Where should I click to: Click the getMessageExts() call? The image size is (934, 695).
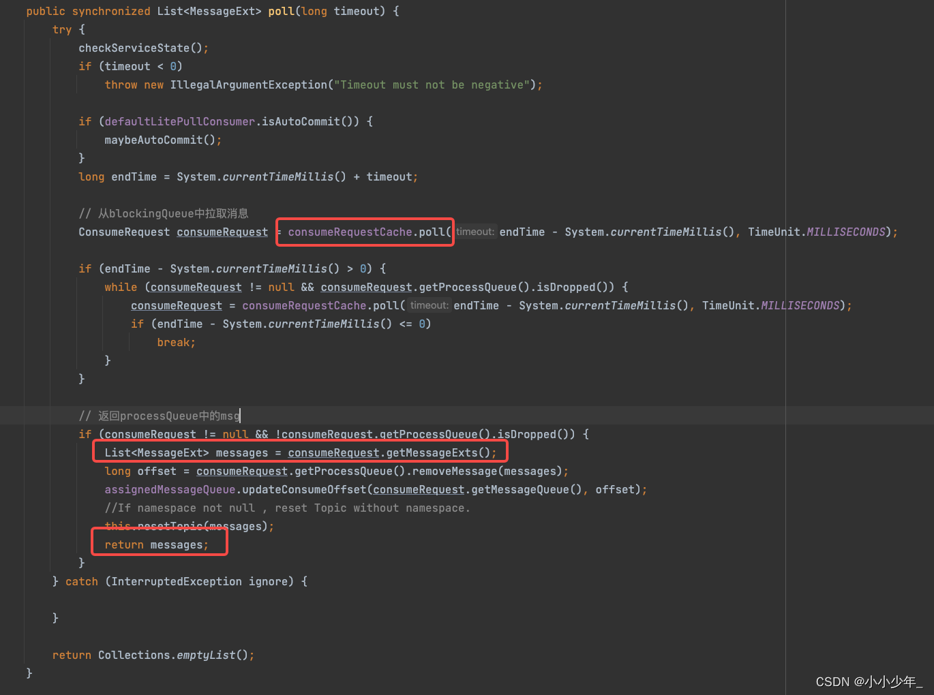(438, 453)
